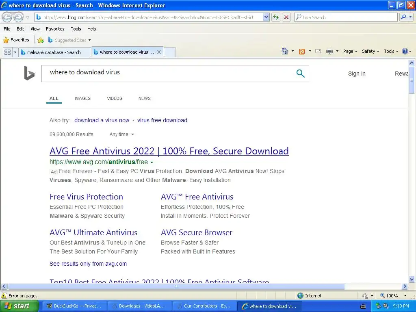Click the horizontal scrollbar thumb
Viewport: 416px width, 312px height.
click(176, 286)
